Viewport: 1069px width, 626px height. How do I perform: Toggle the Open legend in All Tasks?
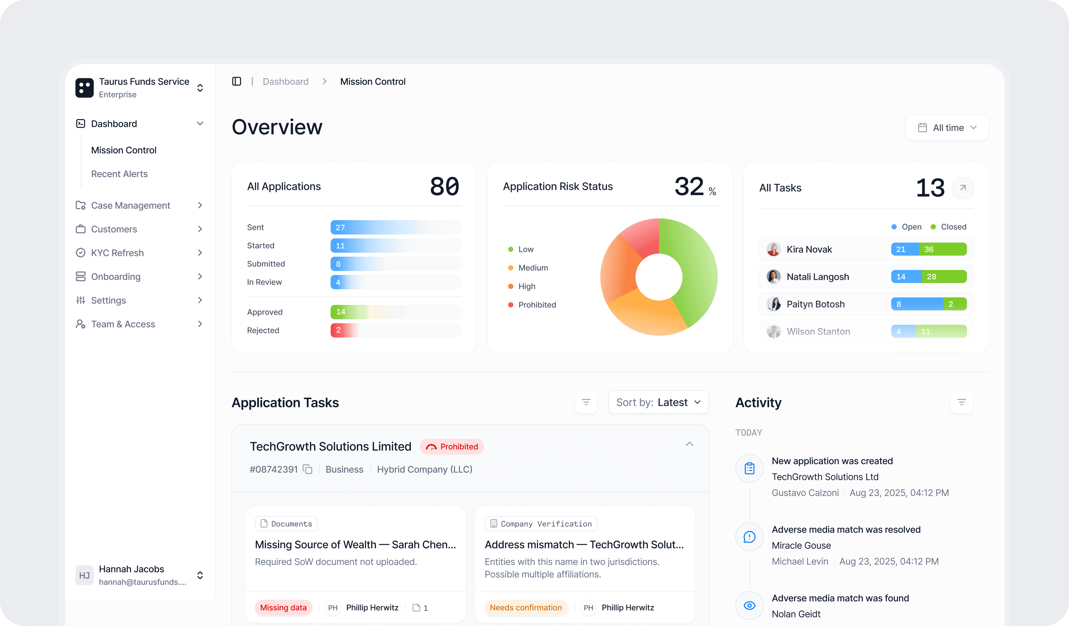pos(907,227)
